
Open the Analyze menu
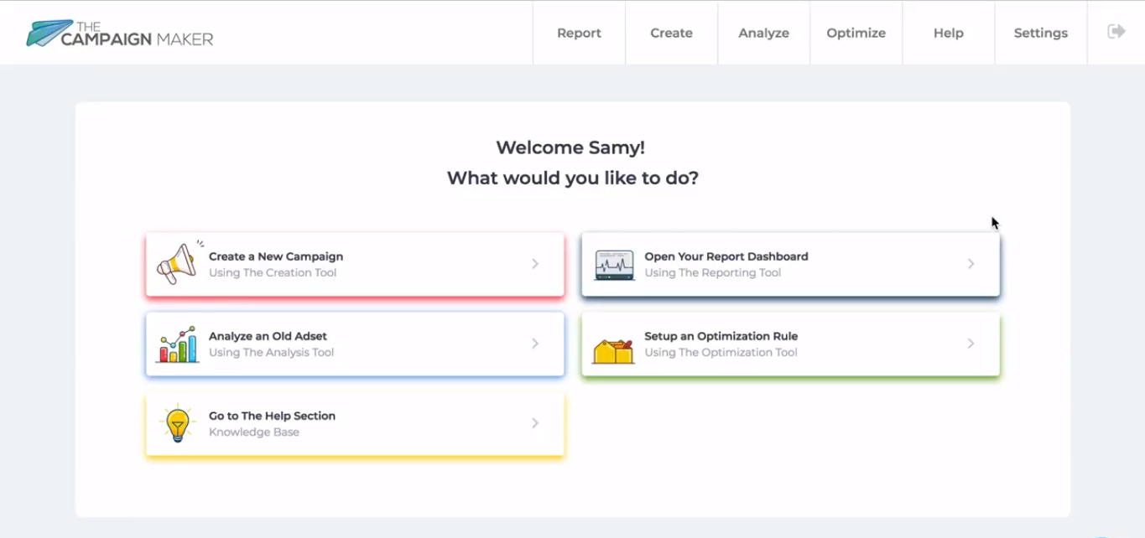(x=763, y=33)
